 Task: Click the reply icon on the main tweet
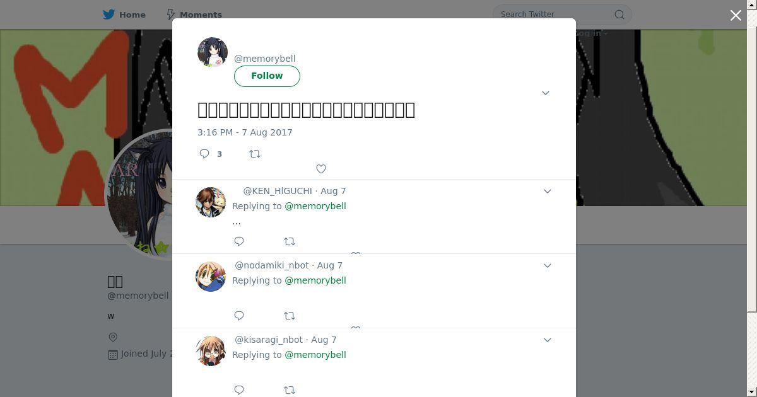204,154
